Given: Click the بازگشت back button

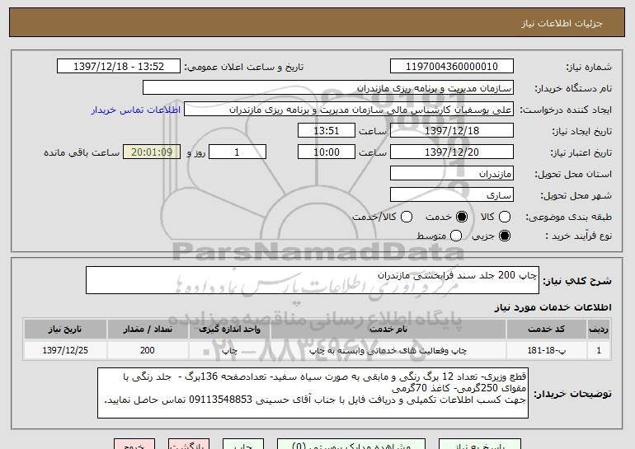Looking at the screenshot, I should [x=189, y=444].
